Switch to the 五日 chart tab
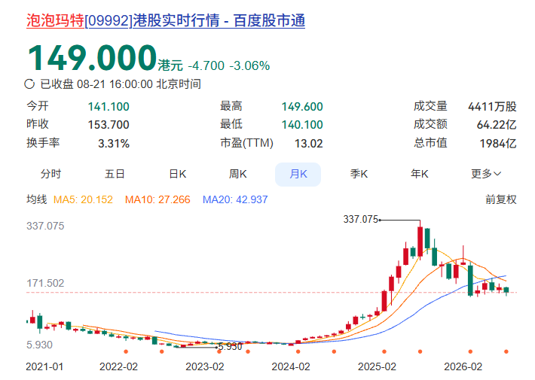The height and width of the screenshot is (380, 535). 115,174
